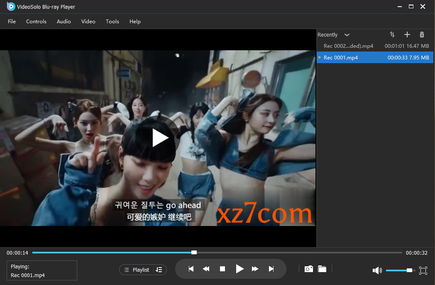The image size is (435, 285).
Task: Play the video from the control bar
Action: [x=239, y=269]
